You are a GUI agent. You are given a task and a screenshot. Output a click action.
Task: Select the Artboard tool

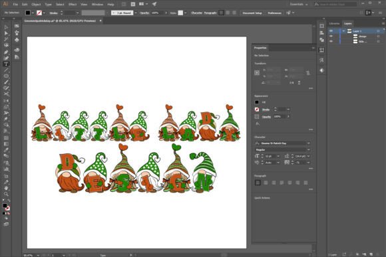pyautogui.click(x=6, y=176)
